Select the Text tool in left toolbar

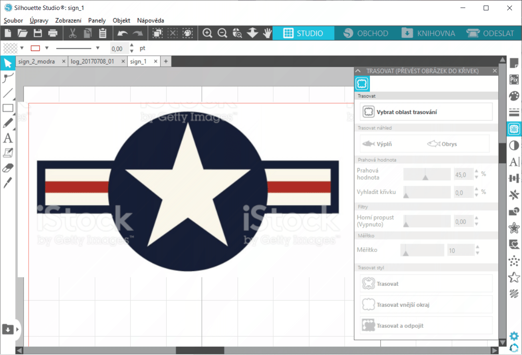pos(8,139)
